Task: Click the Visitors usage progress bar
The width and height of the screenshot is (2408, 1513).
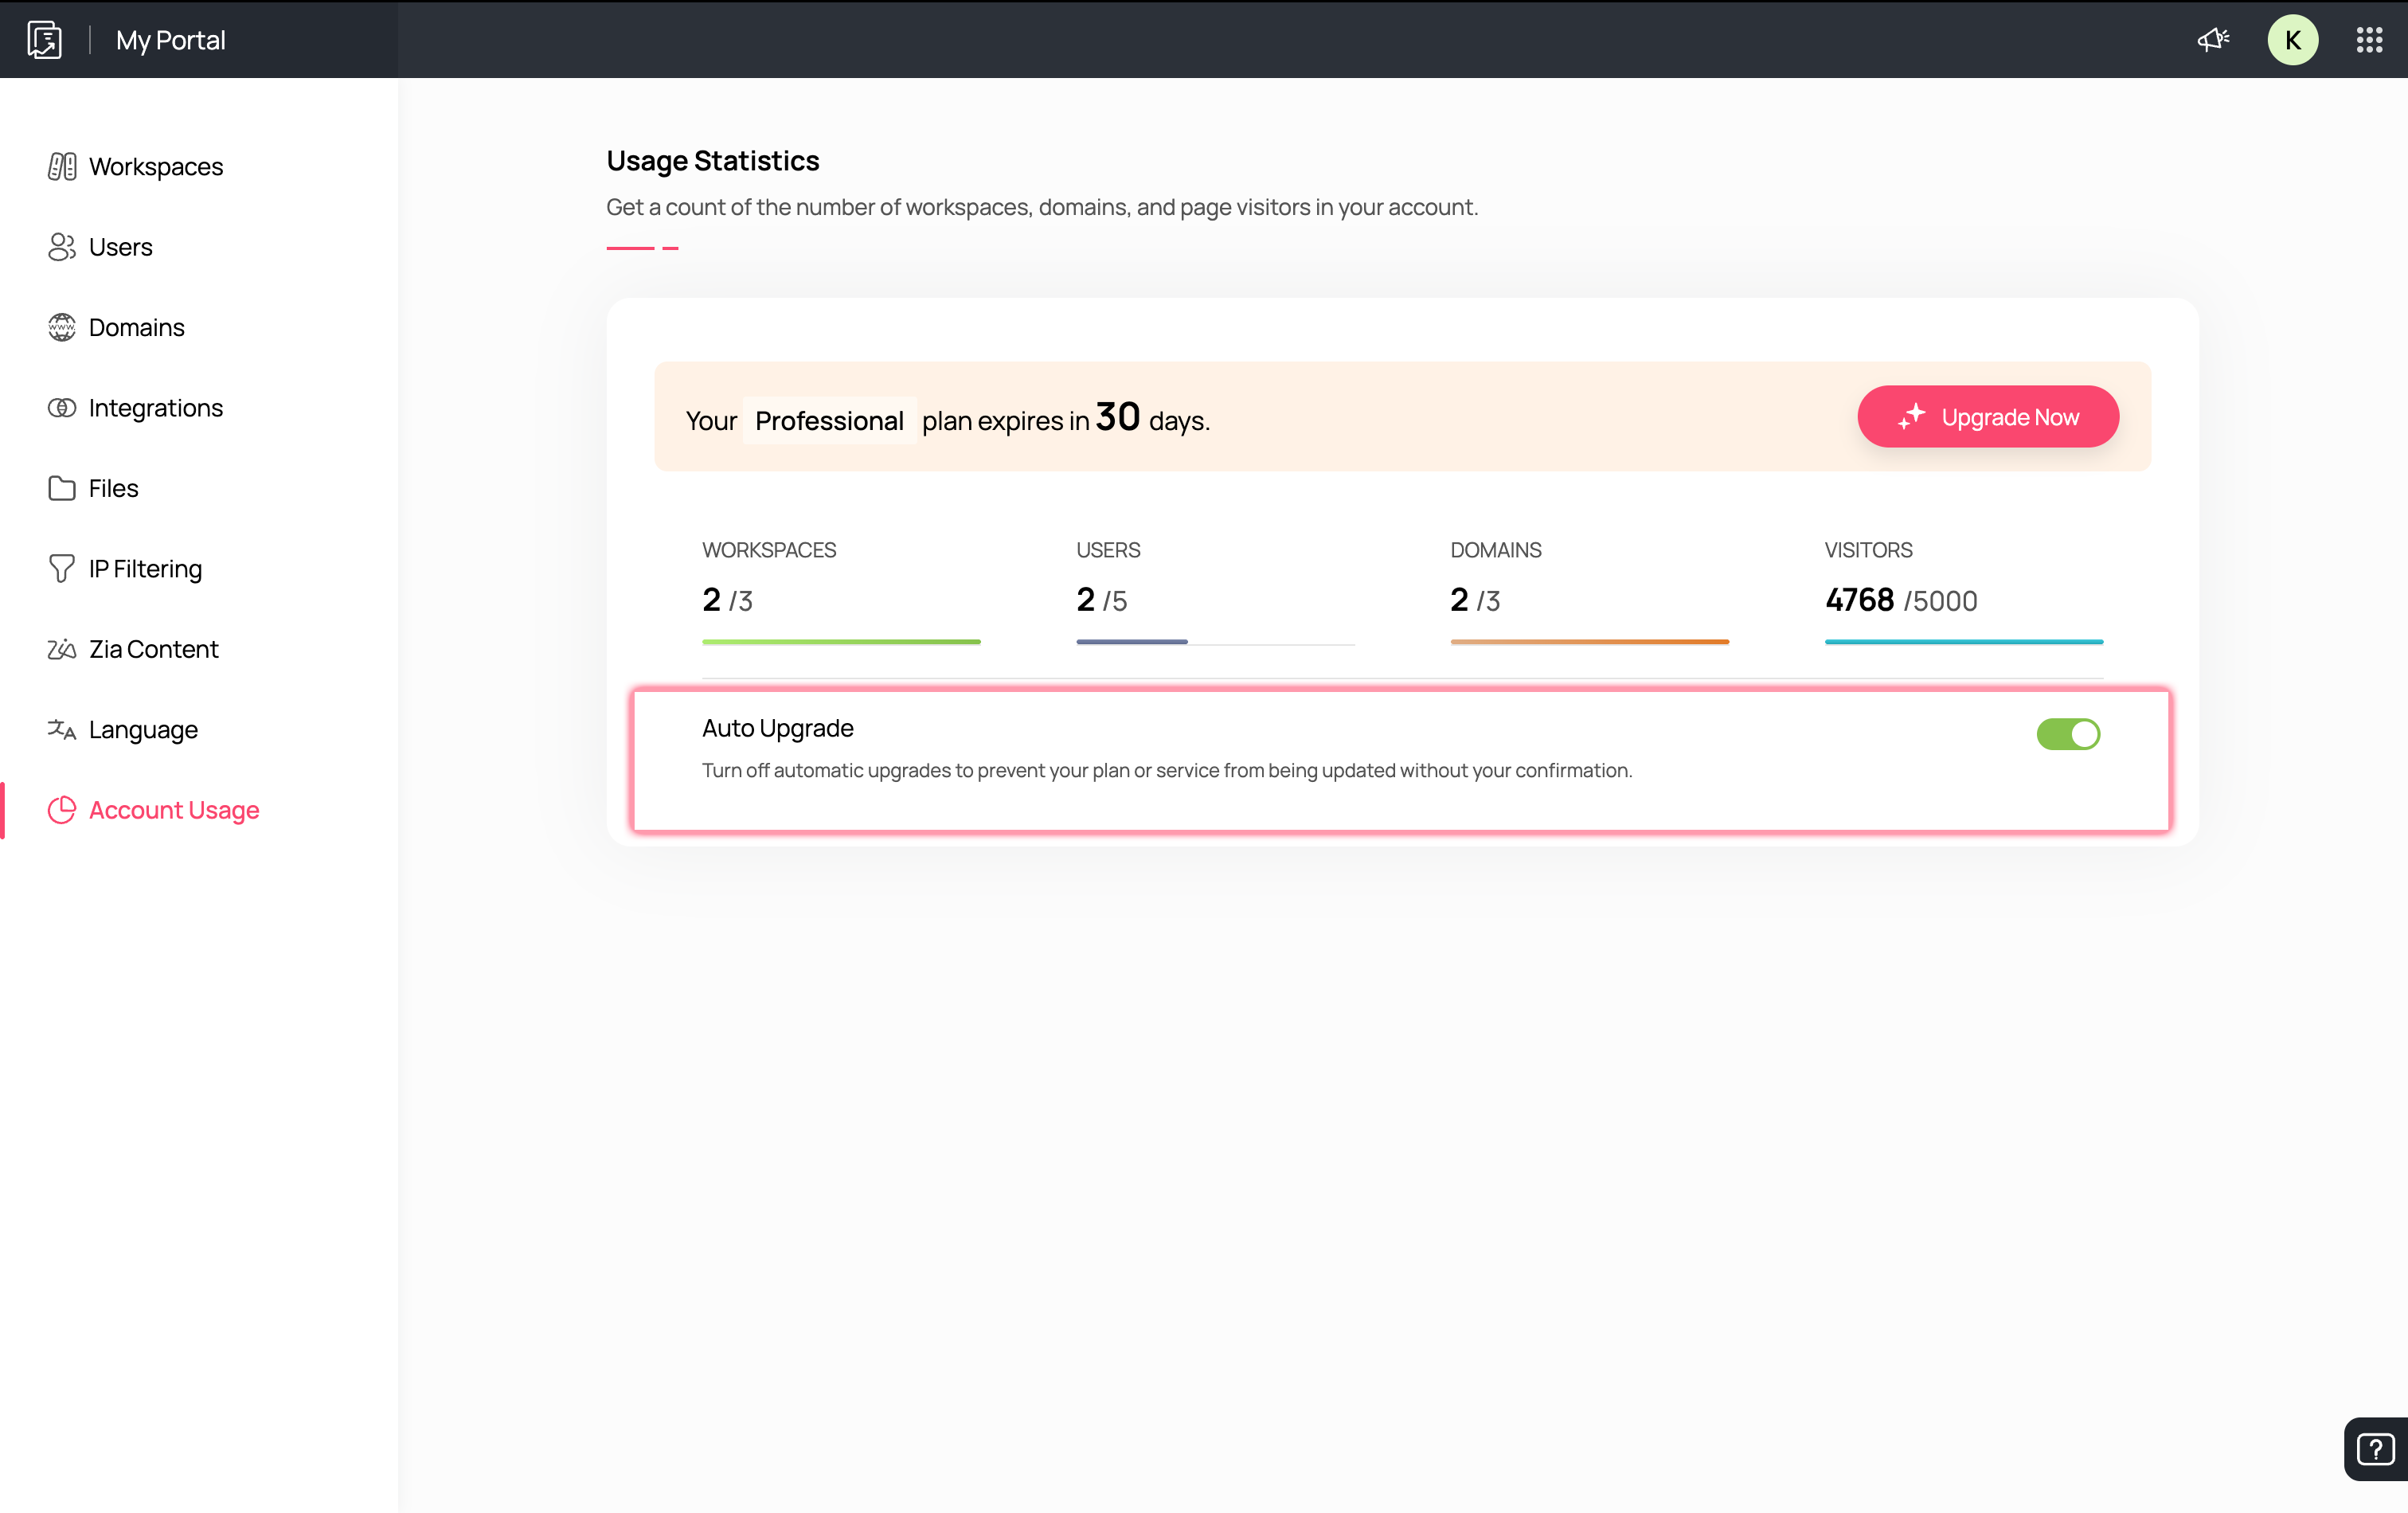Action: tap(1963, 642)
